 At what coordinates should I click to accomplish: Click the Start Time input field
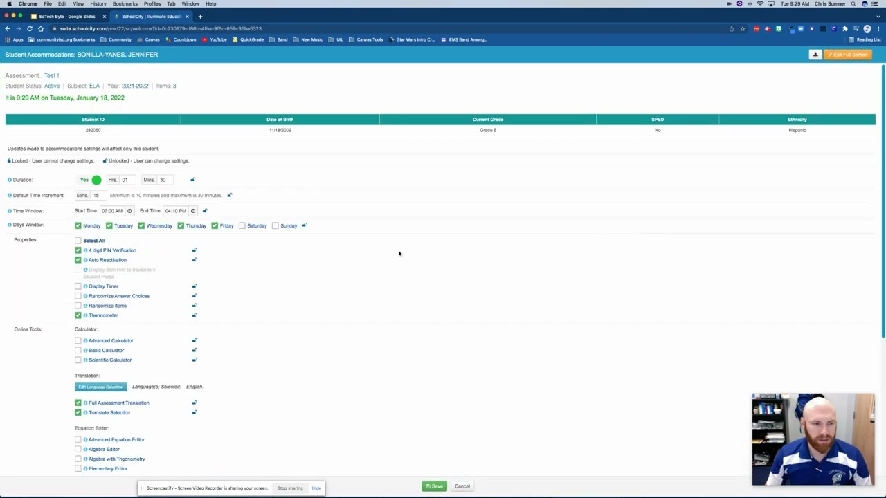pos(112,211)
